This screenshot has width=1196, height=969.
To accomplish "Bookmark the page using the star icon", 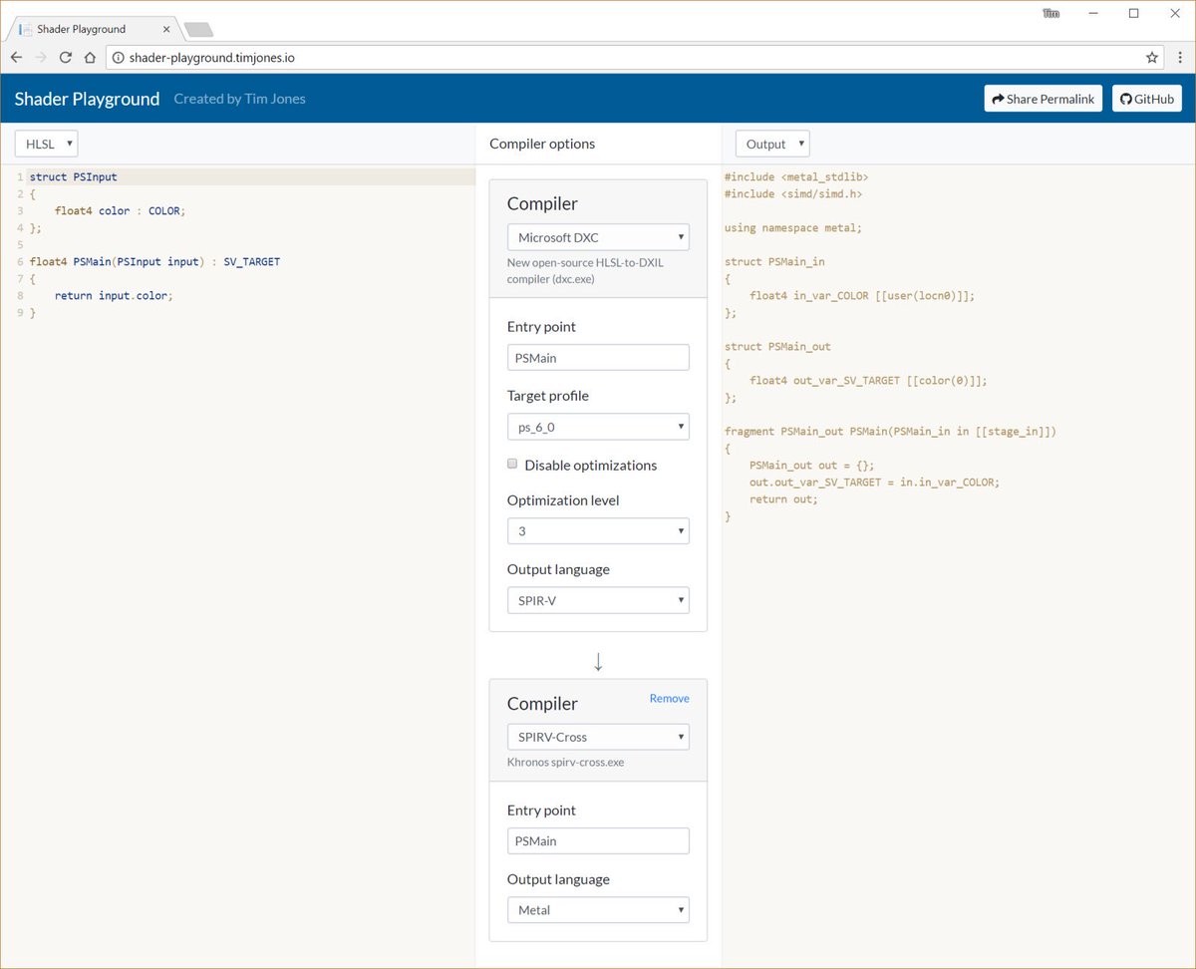I will pyautogui.click(x=1152, y=58).
